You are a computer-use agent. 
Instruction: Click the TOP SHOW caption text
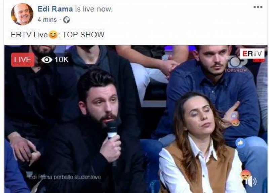83,35
